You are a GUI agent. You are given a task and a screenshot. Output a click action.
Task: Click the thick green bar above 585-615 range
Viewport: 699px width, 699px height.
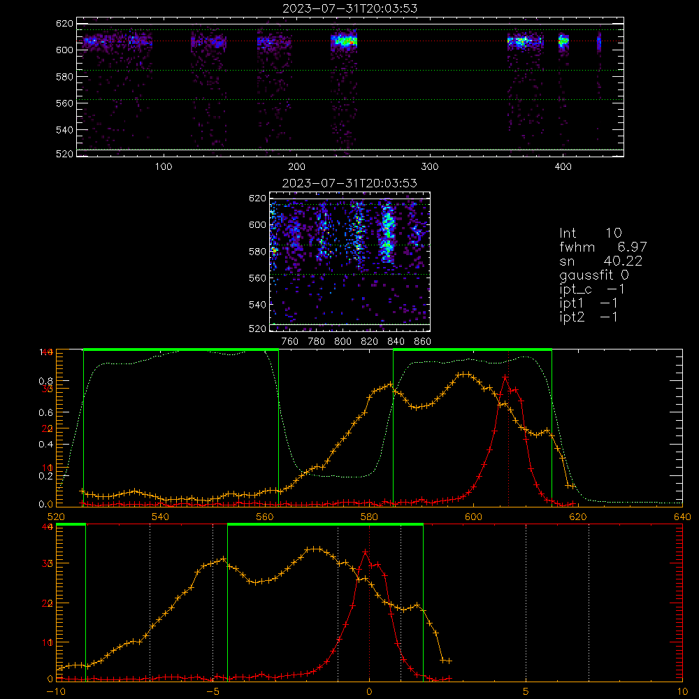473,349
